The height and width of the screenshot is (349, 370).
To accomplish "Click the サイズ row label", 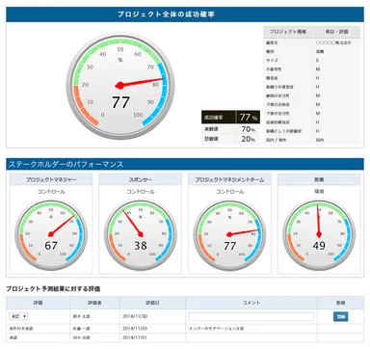I will pos(272,61).
